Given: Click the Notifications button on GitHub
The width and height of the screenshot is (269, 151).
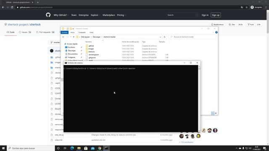Looking at the screenshot, I should 217,25.
